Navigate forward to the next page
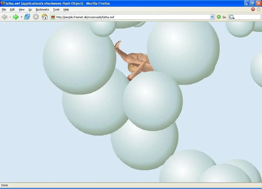 (x=15, y=17)
